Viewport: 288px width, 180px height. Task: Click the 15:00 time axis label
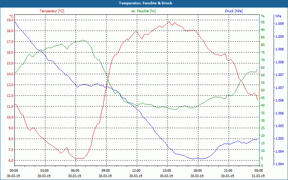point(166,170)
